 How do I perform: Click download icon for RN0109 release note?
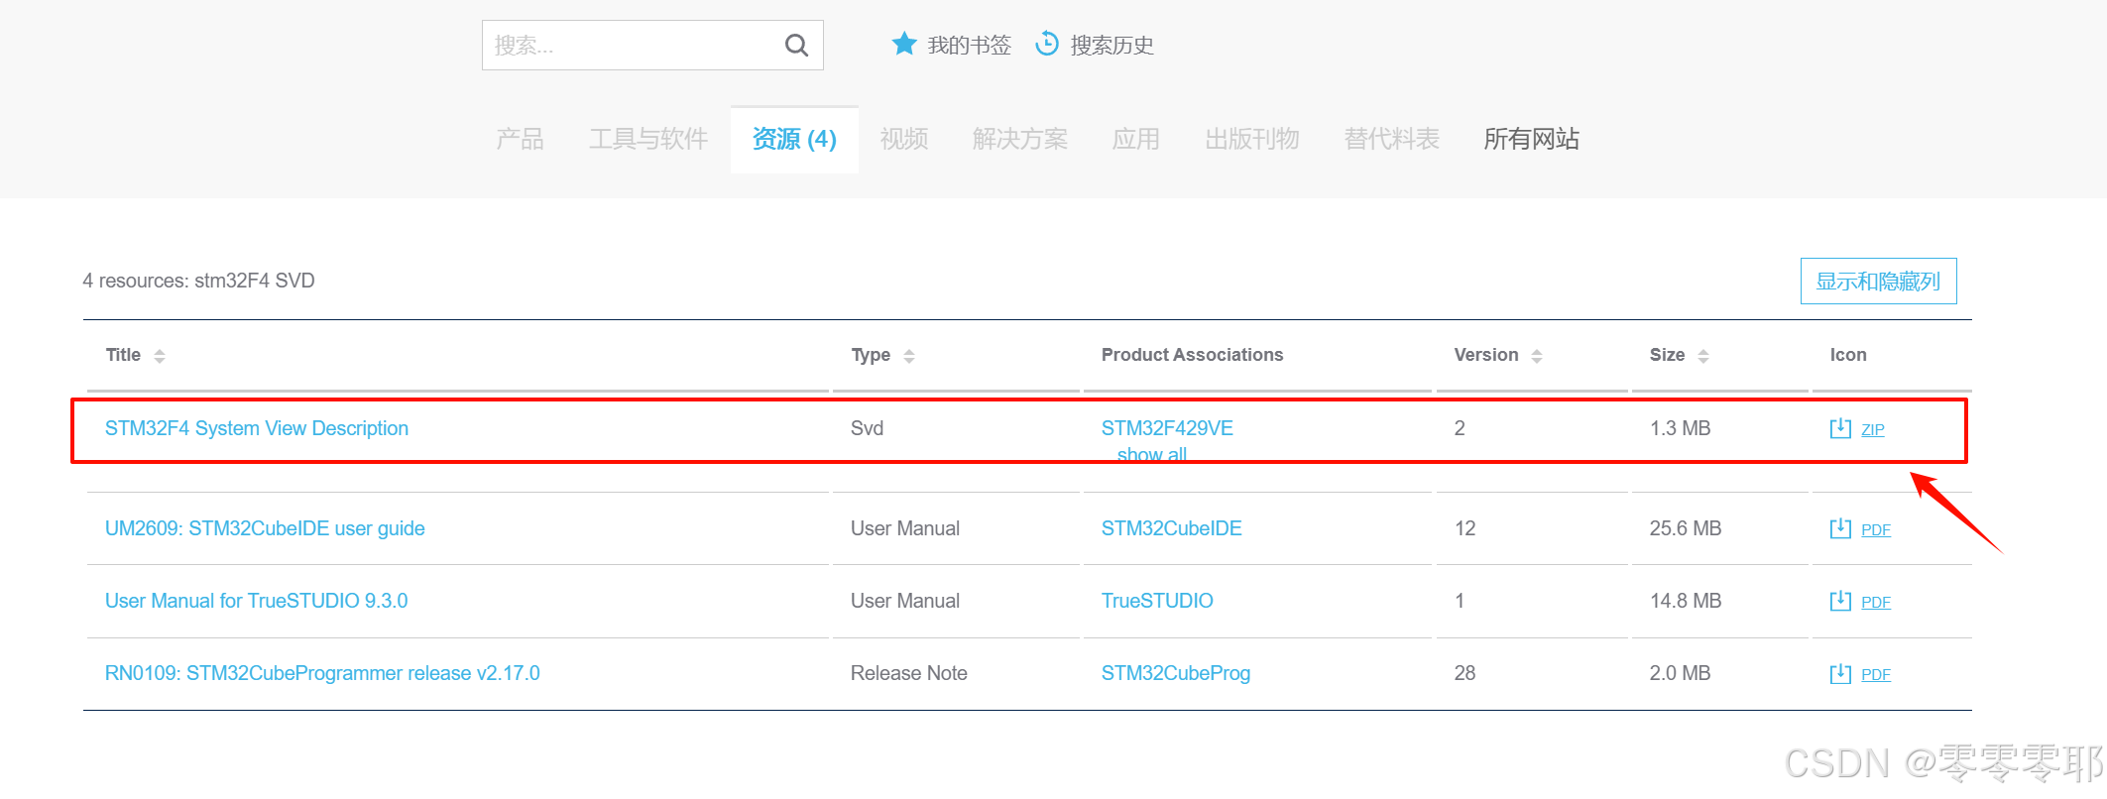click(x=1840, y=673)
